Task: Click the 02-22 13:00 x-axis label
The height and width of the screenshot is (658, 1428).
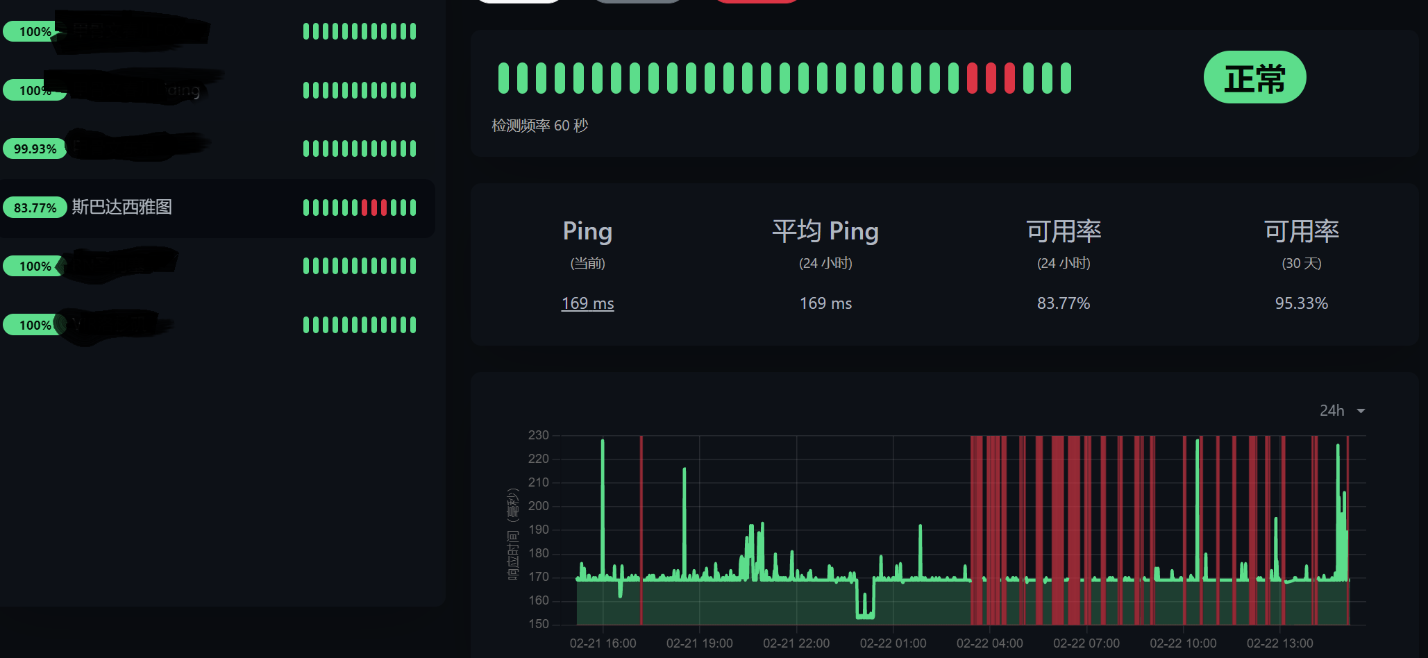Action: point(1279,643)
